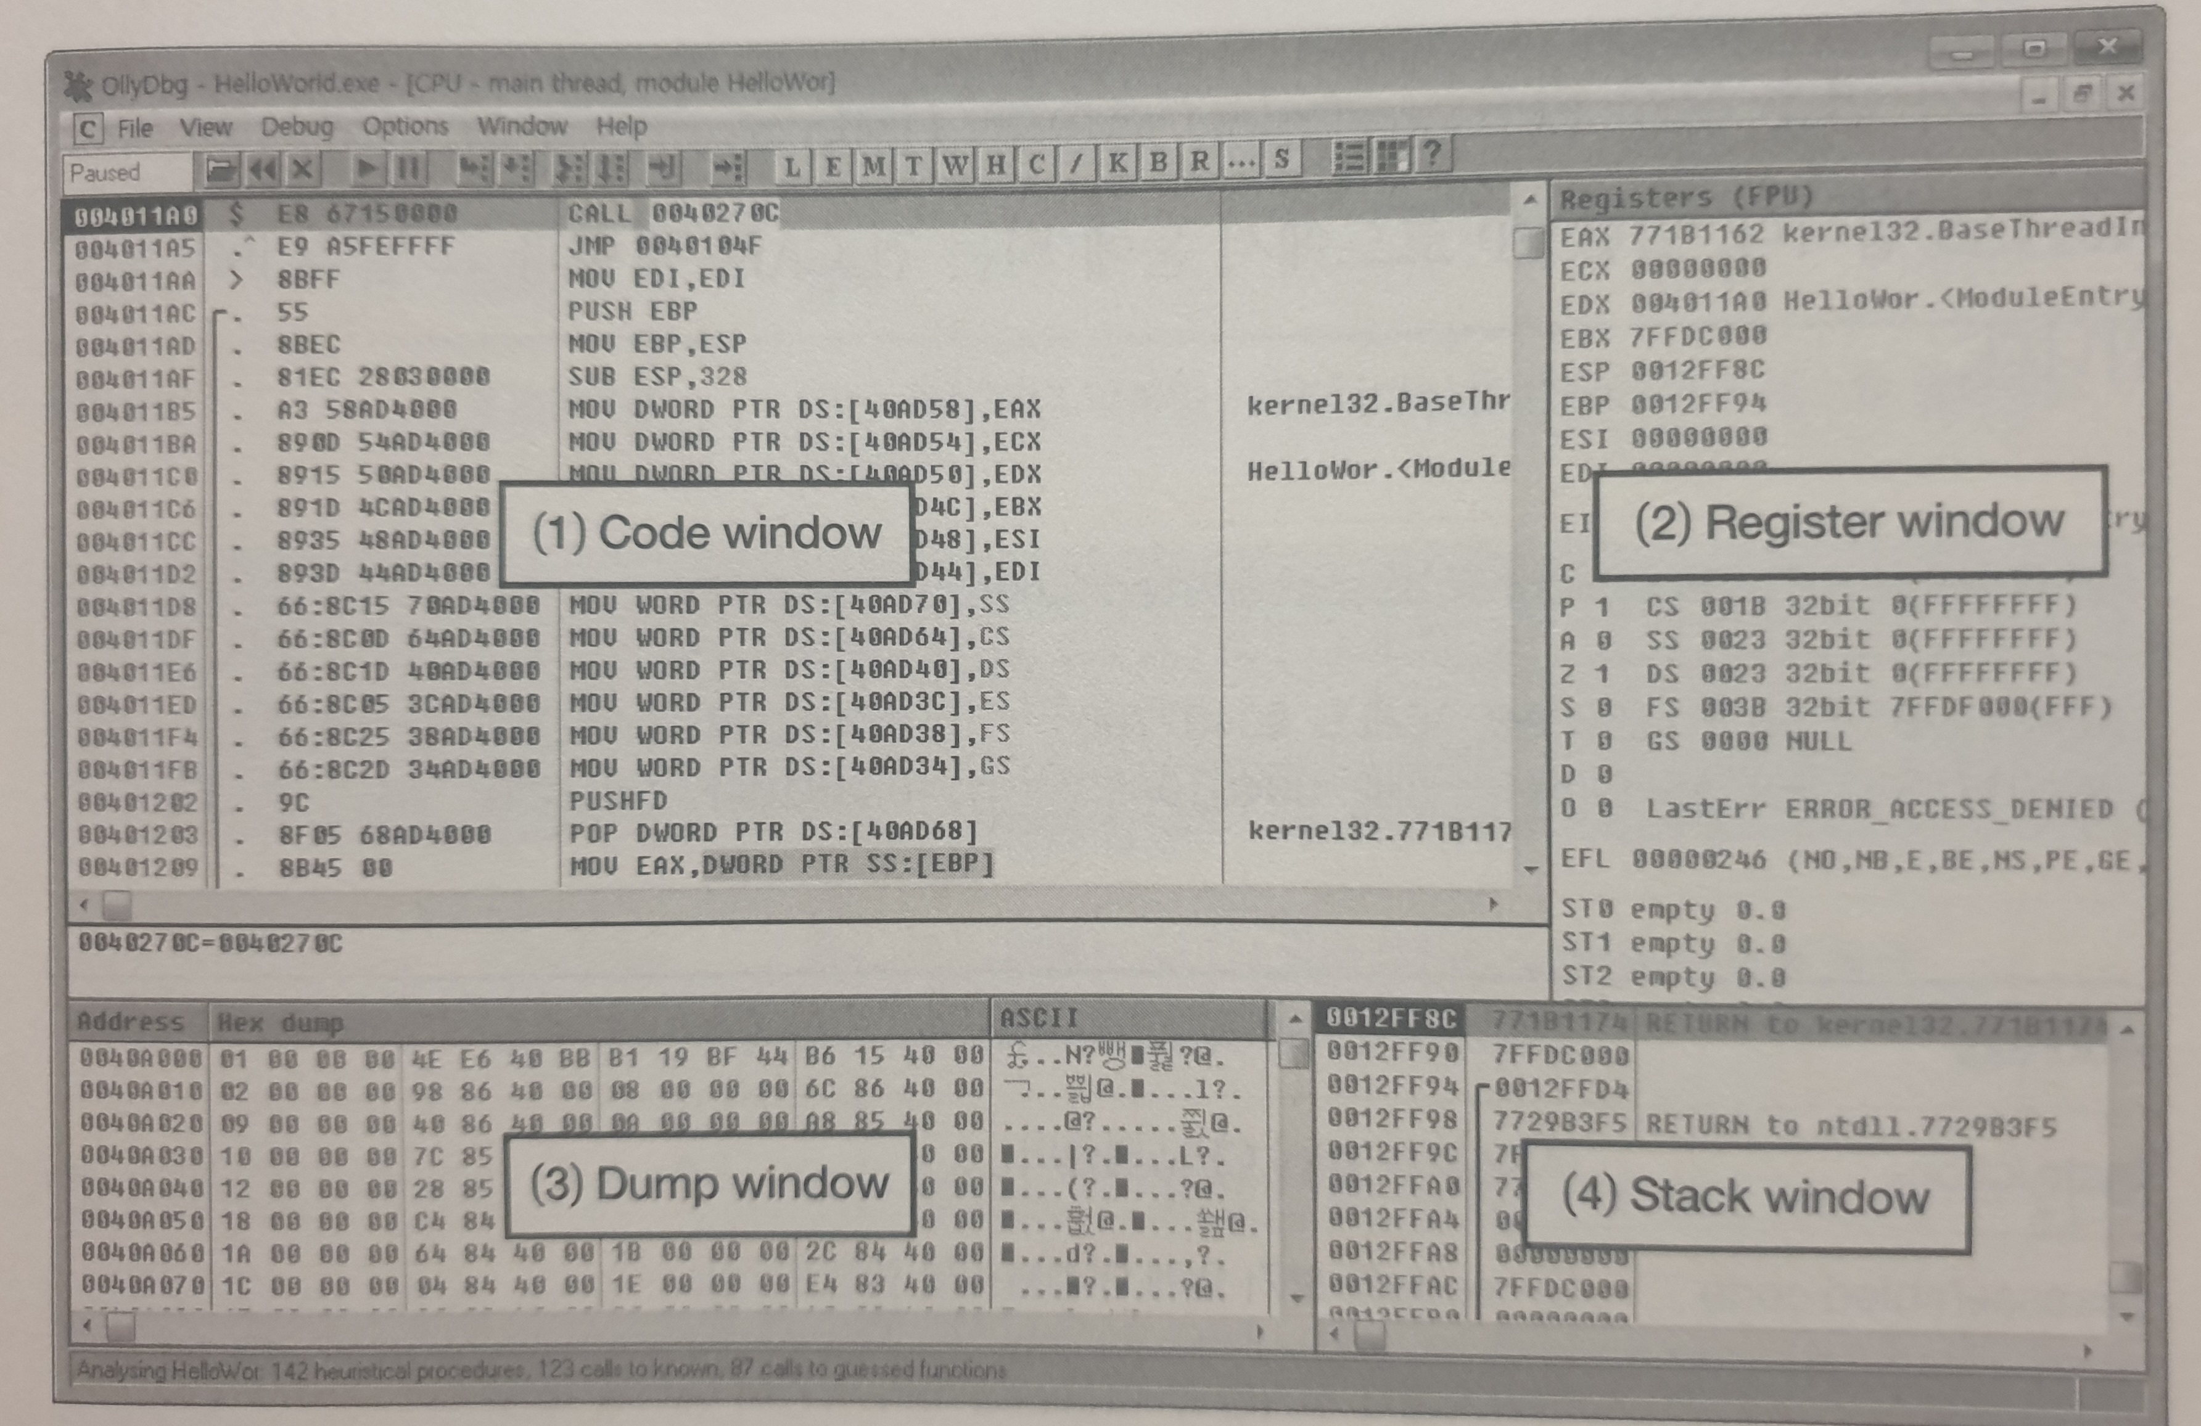Click the list-style appearance options toolbar icon

pyautogui.click(x=1349, y=157)
